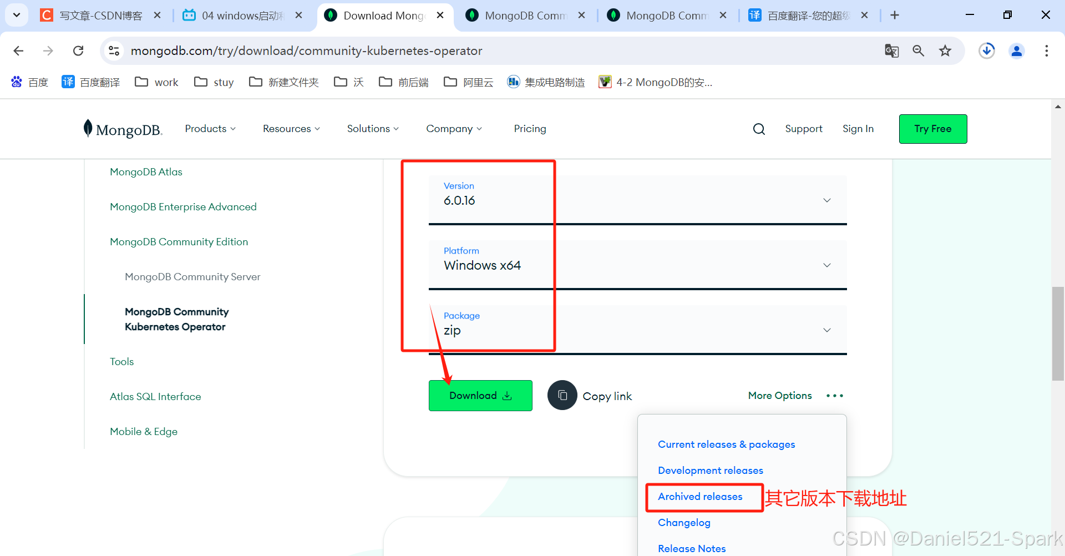Open the 百度翻译 bookmark
The height and width of the screenshot is (556, 1065).
coord(90,82)
